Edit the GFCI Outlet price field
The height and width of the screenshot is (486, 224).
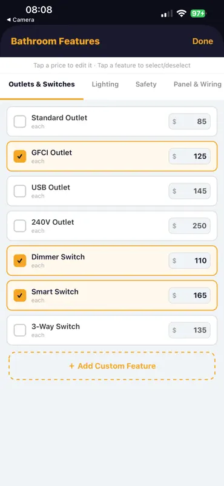(x=189, y=156)
